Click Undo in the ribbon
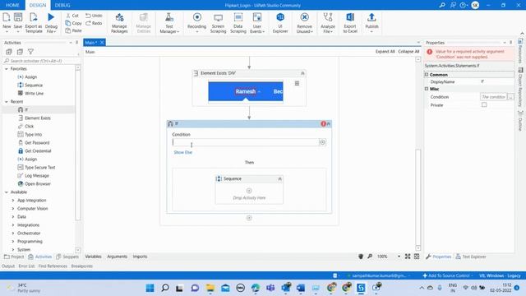This screenshot has height=296, width=526. pos(94,16)
